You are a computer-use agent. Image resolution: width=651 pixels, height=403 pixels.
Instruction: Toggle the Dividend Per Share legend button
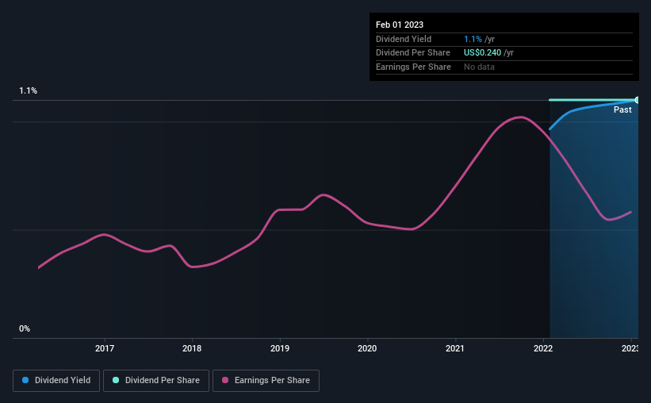tap(156, 380)
